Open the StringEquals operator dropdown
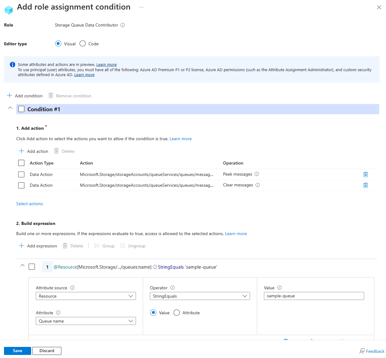 click(x=200, y=296)
